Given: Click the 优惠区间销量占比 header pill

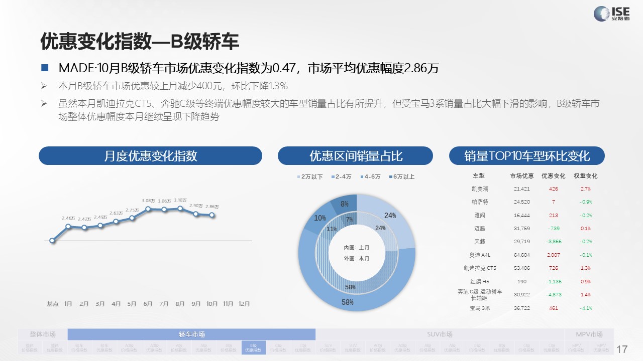Looking at the screenshot, I should click(x=355, y=155).
